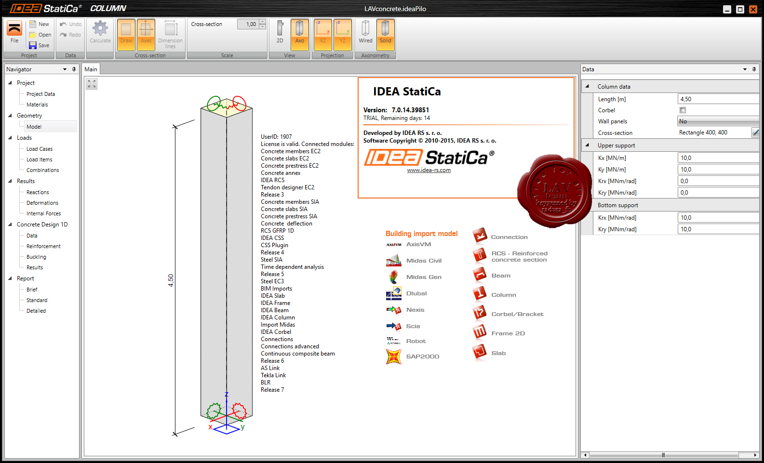The width and height of the screenshot is (764, 463).
Task: Open Data panel dropdown menu
Action: tap(745, 69)
